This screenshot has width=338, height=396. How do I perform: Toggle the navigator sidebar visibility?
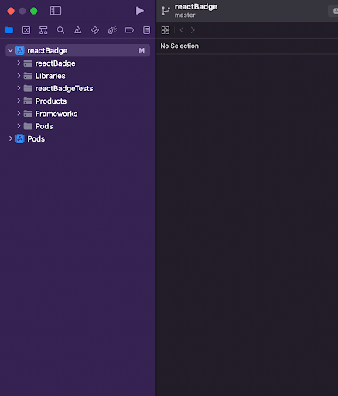(x=56, y=11)
